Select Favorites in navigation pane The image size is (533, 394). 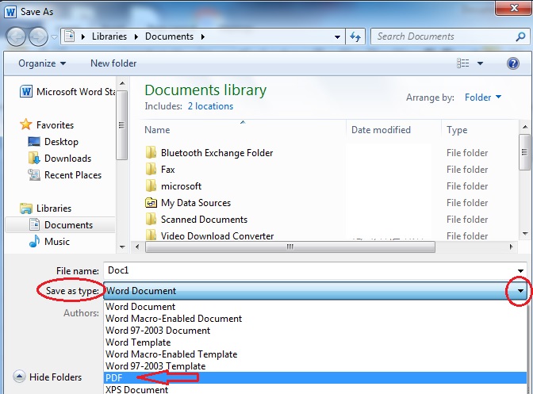click(47, 124)
